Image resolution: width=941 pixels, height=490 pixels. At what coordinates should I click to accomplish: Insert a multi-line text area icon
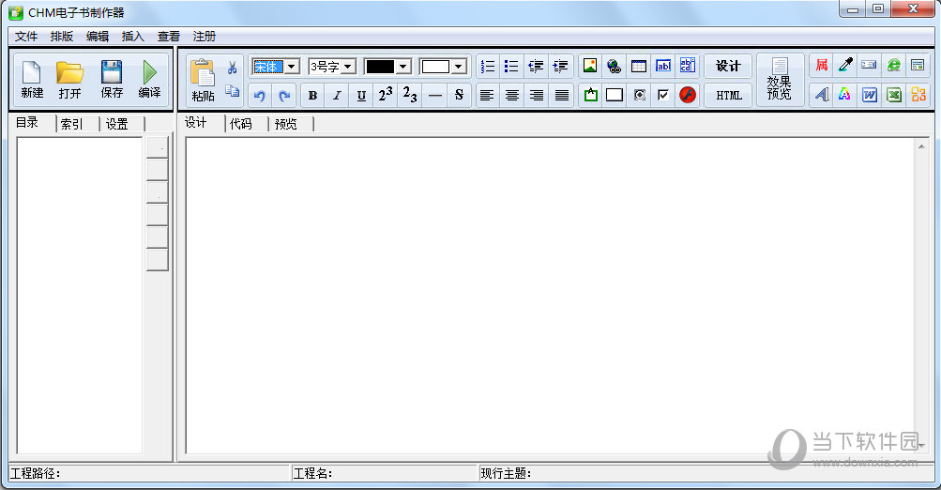point(687,66)
